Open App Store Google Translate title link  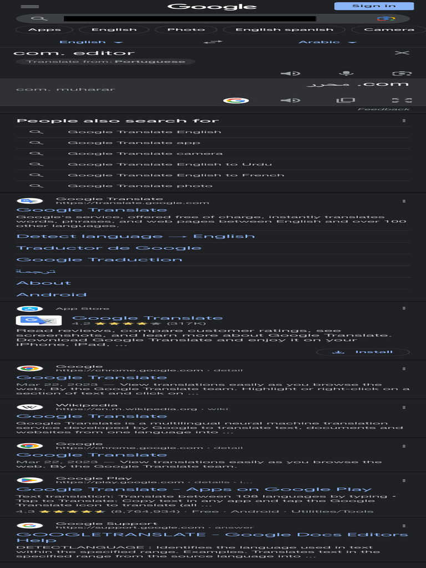[x=148, y=318]
